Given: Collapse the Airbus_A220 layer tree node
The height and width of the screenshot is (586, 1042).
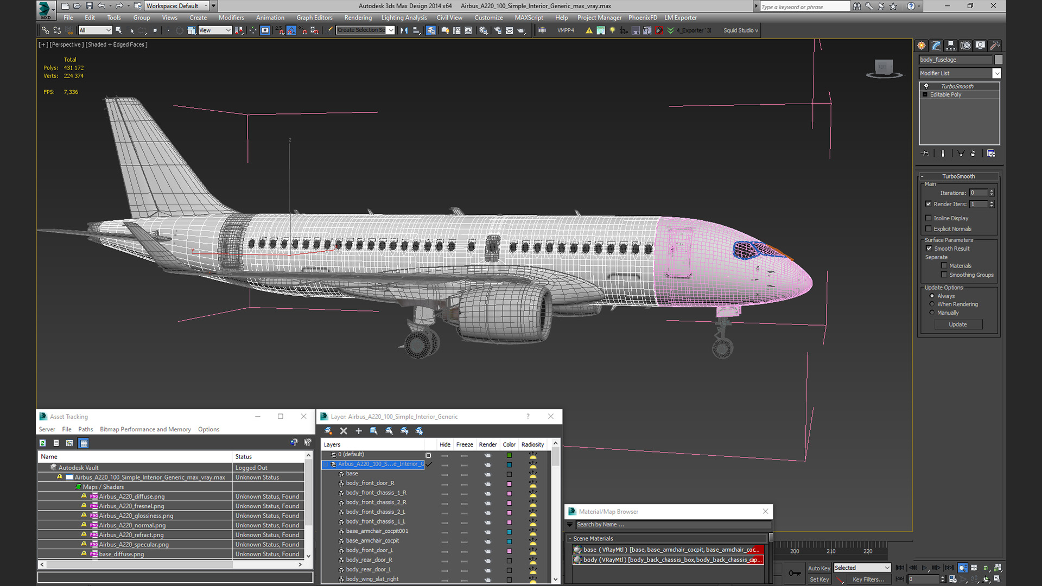Looking at the screenshot, I should pos(326,464).
